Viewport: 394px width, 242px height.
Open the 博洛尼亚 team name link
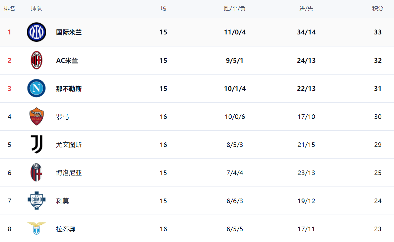(x=69, y=173)
